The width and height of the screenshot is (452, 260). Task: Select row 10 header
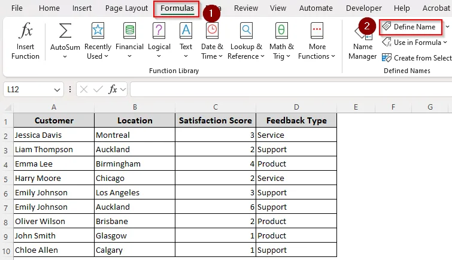click(x=6, y=251)
